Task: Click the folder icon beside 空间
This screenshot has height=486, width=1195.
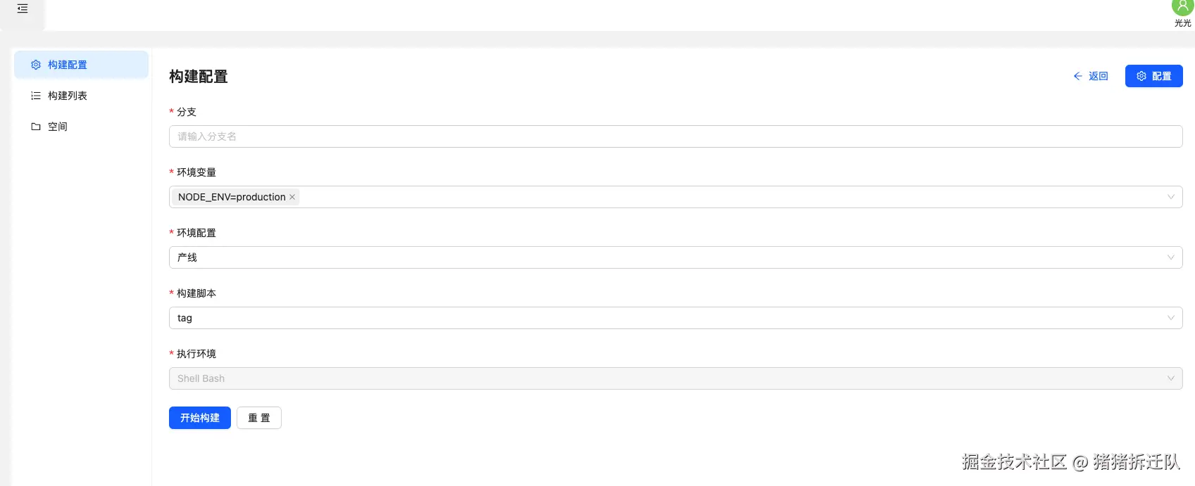Action: pyautogui.click(x=36, y=127)
